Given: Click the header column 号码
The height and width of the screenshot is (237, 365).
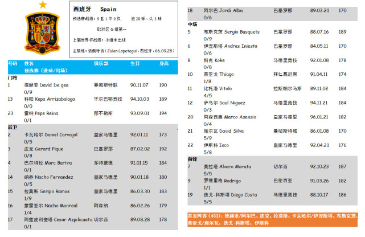Looking at the screenshot, I should coord(13,63).
